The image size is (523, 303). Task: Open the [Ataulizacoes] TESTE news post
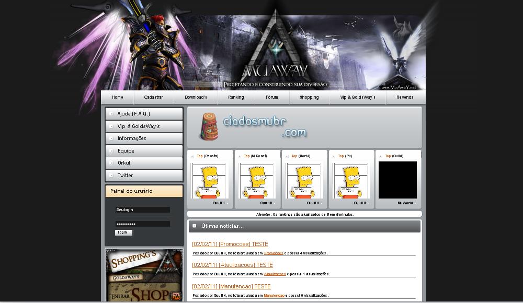pos(233,265)
